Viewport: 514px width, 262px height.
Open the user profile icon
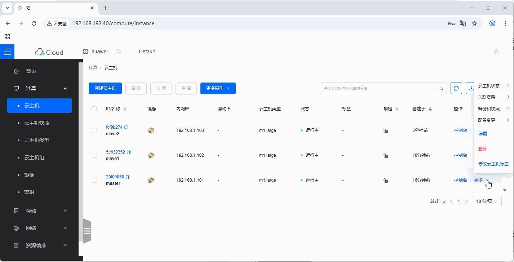(x=496, y=52)
